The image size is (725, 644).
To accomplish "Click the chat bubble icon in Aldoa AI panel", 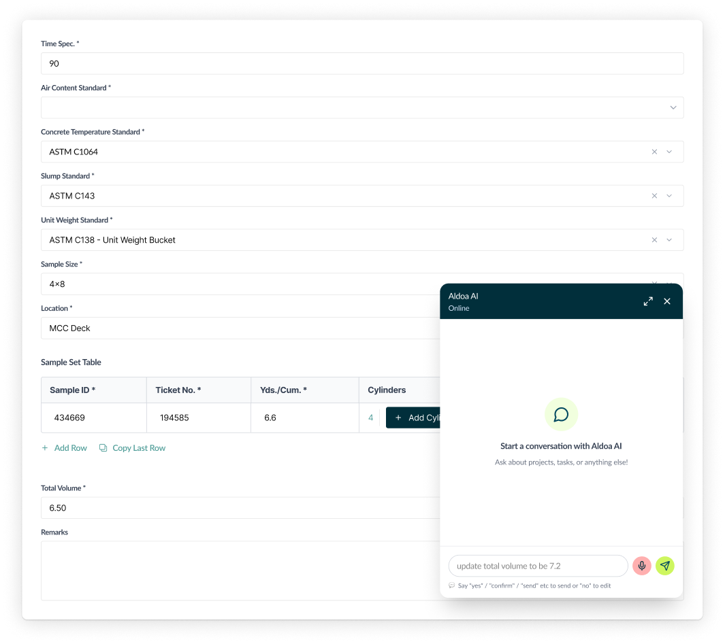I will [x=561, y=413].
